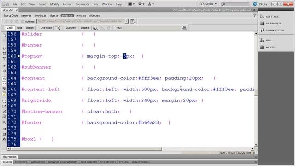The height and width of the screenshot is (166, 295).
Task: Click Remove Comment icon in coding toolbar
Action: coord(4,106)
